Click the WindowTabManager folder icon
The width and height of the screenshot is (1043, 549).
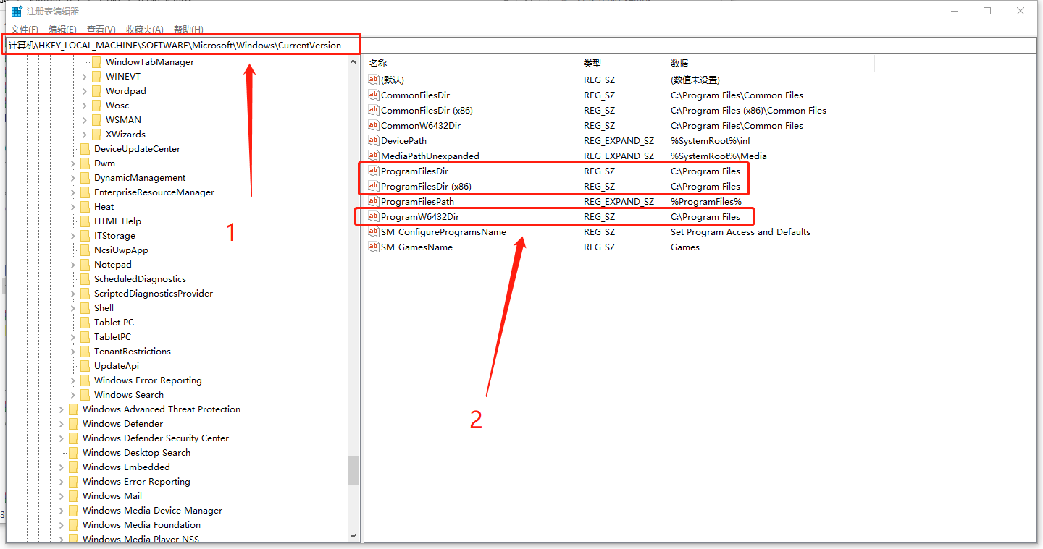point(96,62)
